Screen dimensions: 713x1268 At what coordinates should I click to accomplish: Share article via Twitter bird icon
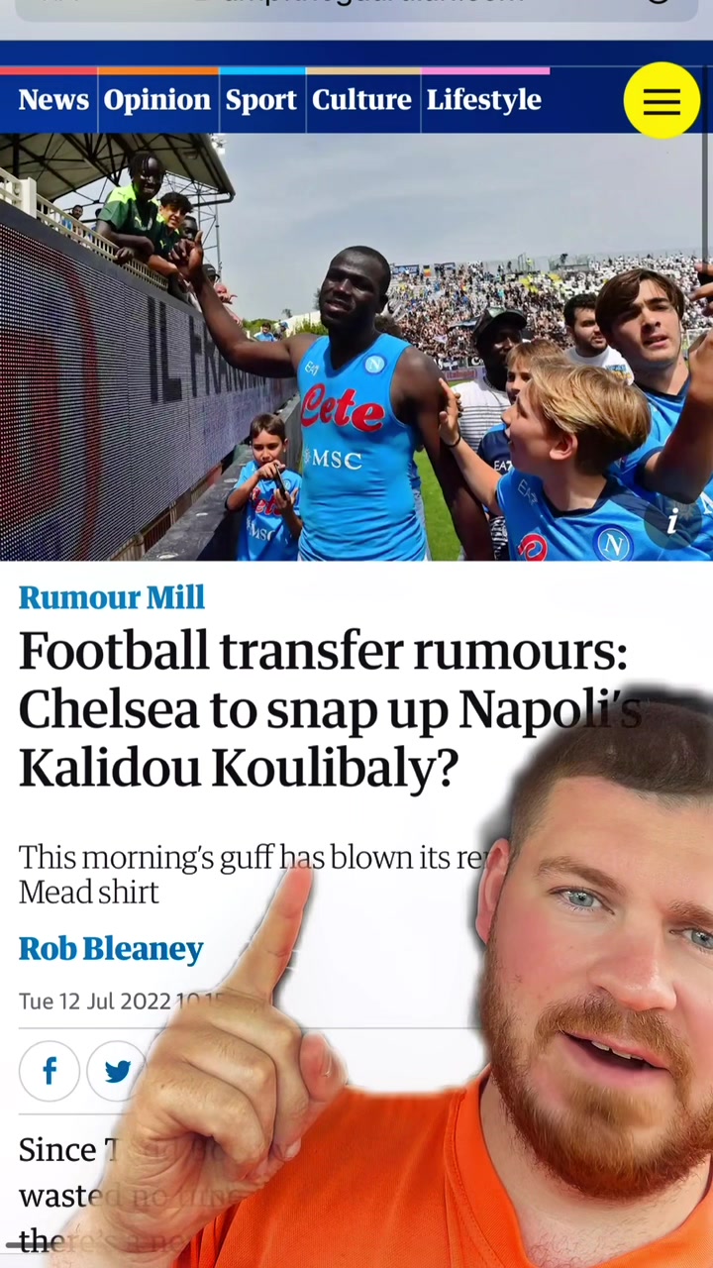tap(117, 1071)
